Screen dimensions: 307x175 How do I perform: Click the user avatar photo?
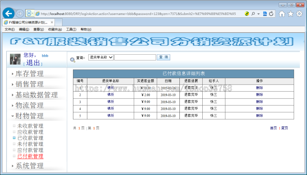pyautogui.click(x=15, y=59)
